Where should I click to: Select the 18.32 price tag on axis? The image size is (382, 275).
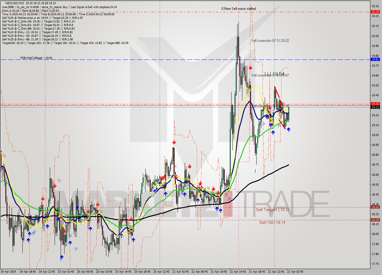pos(375,207)
